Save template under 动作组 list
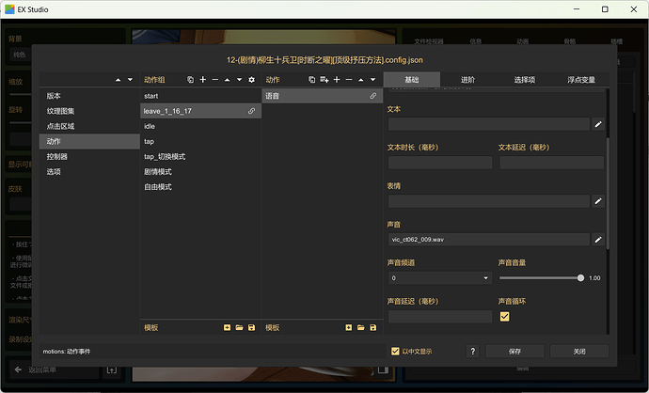Viewport: 649px width, 393px height. pos(252,327)
